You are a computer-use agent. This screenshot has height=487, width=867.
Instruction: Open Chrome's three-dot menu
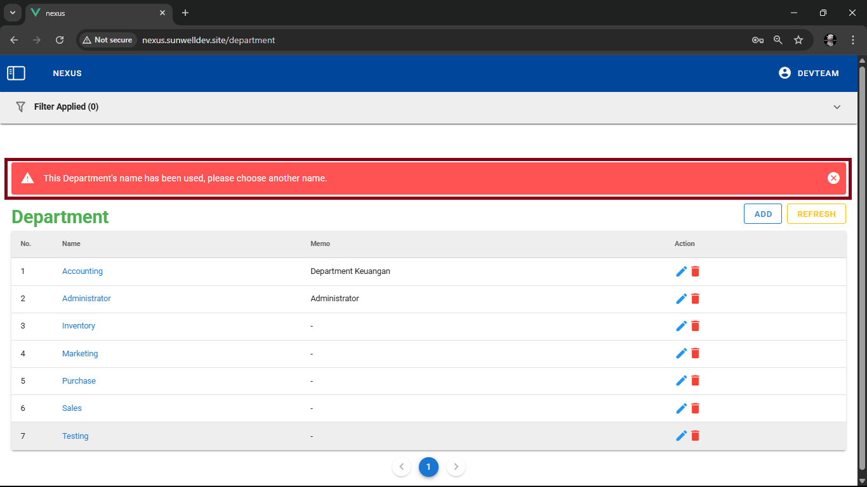pos(853,40)
